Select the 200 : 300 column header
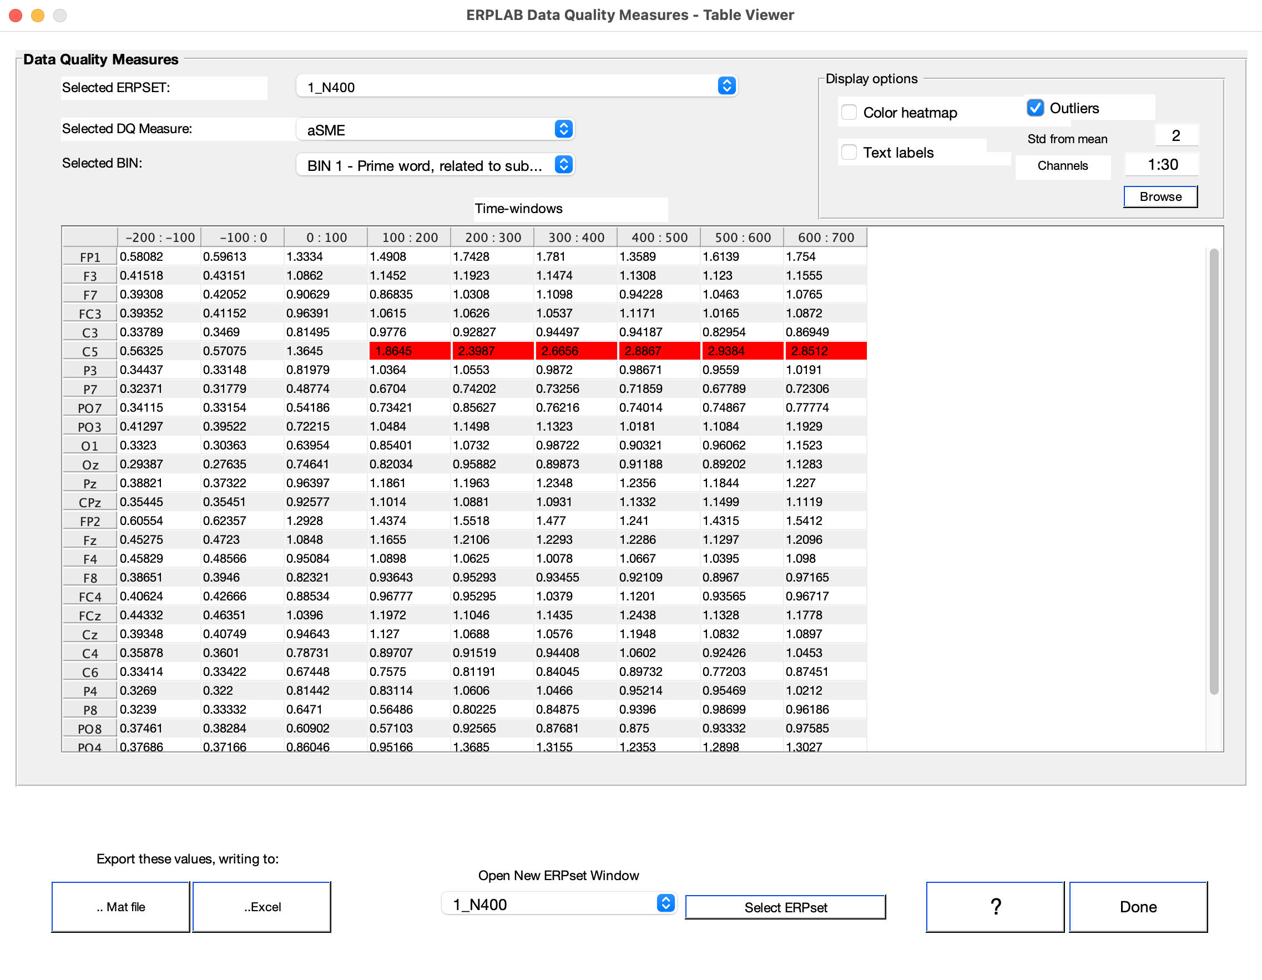Screen dimensions: 1262x980 (493, 238)
